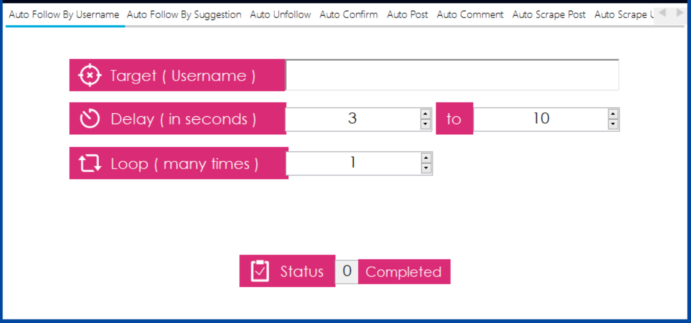The image size is (691, 323).
Task: Click the Status clipboard checkmark icon
Action: [x=260, y=271]
